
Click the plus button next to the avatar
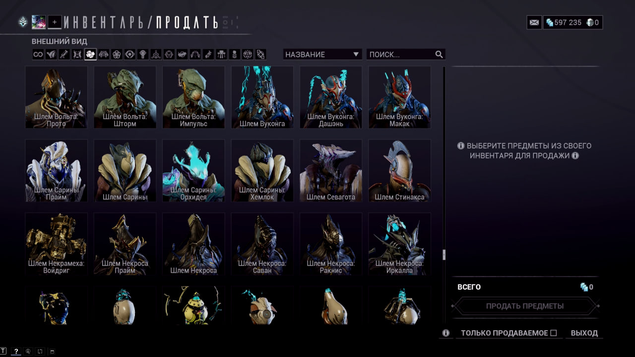click(x=55, y=22)
